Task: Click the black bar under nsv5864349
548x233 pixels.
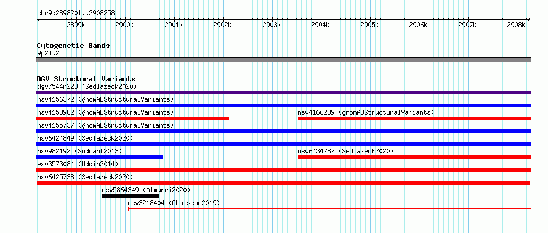Action: (131, 196)
